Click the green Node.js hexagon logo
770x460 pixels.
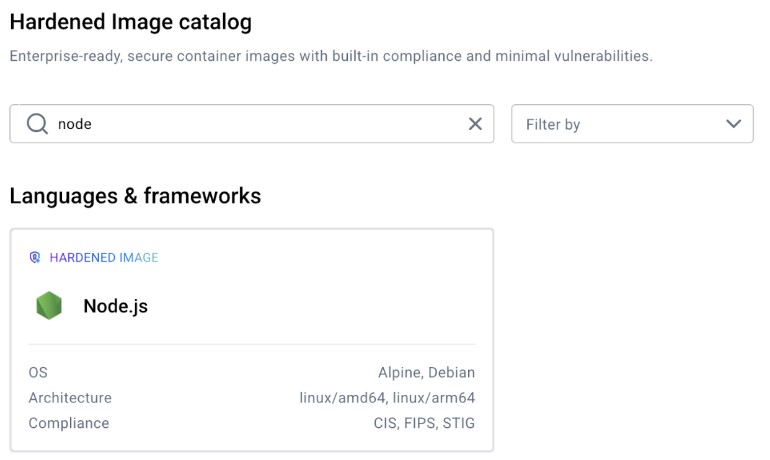(49, 306)
